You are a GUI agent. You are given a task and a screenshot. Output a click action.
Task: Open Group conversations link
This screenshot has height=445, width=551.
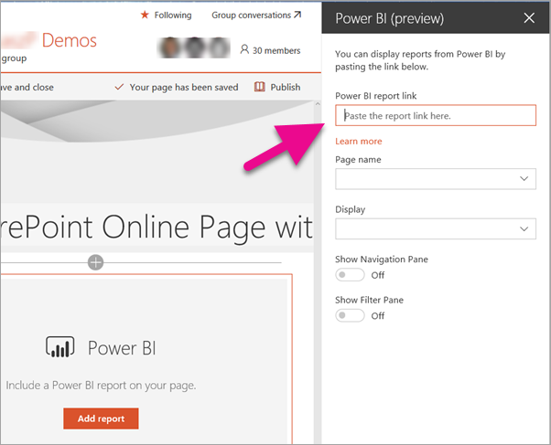tap(252, 16)
